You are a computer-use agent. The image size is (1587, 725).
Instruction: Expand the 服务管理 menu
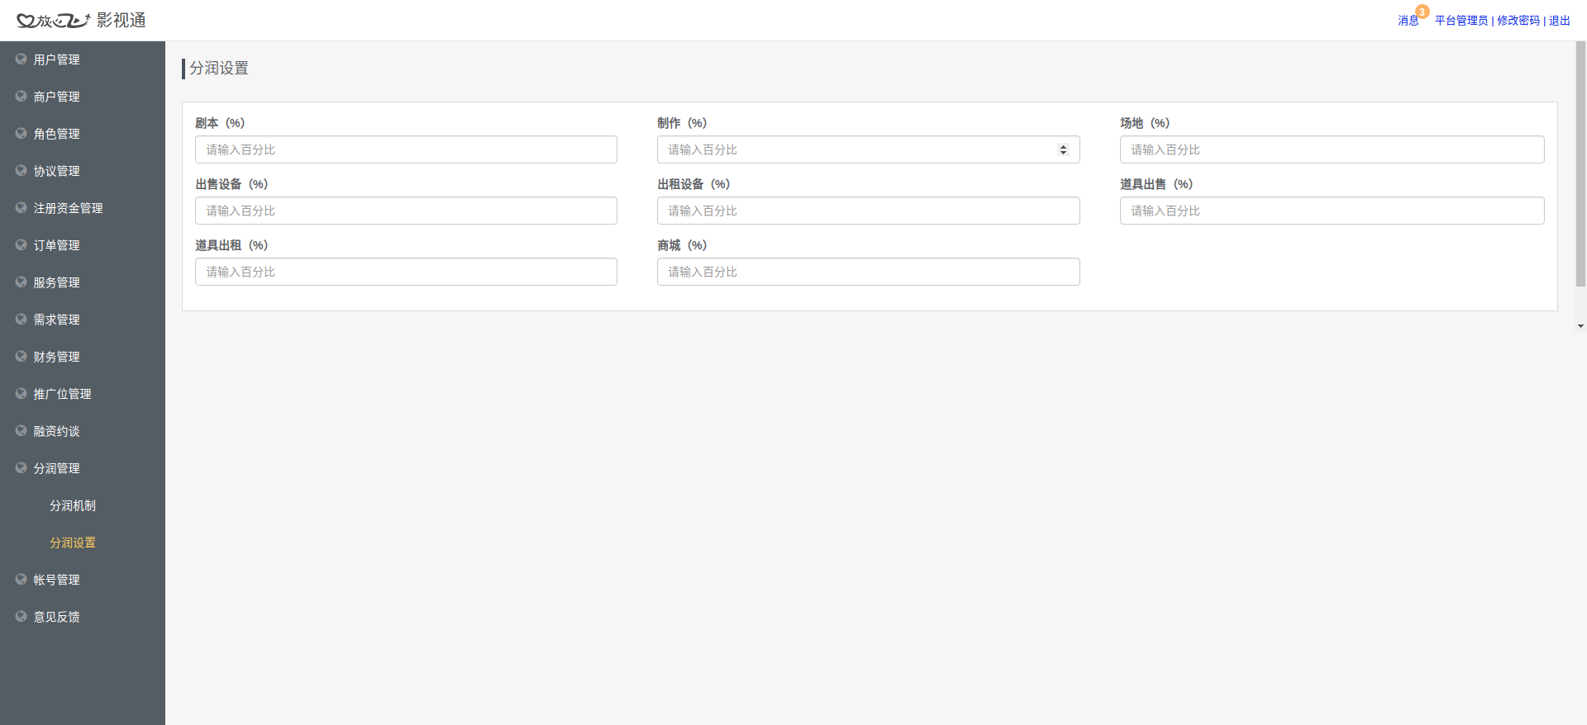pos(56,282)
